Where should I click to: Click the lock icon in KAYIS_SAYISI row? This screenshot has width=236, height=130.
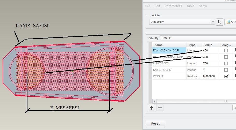pos(235,69)
